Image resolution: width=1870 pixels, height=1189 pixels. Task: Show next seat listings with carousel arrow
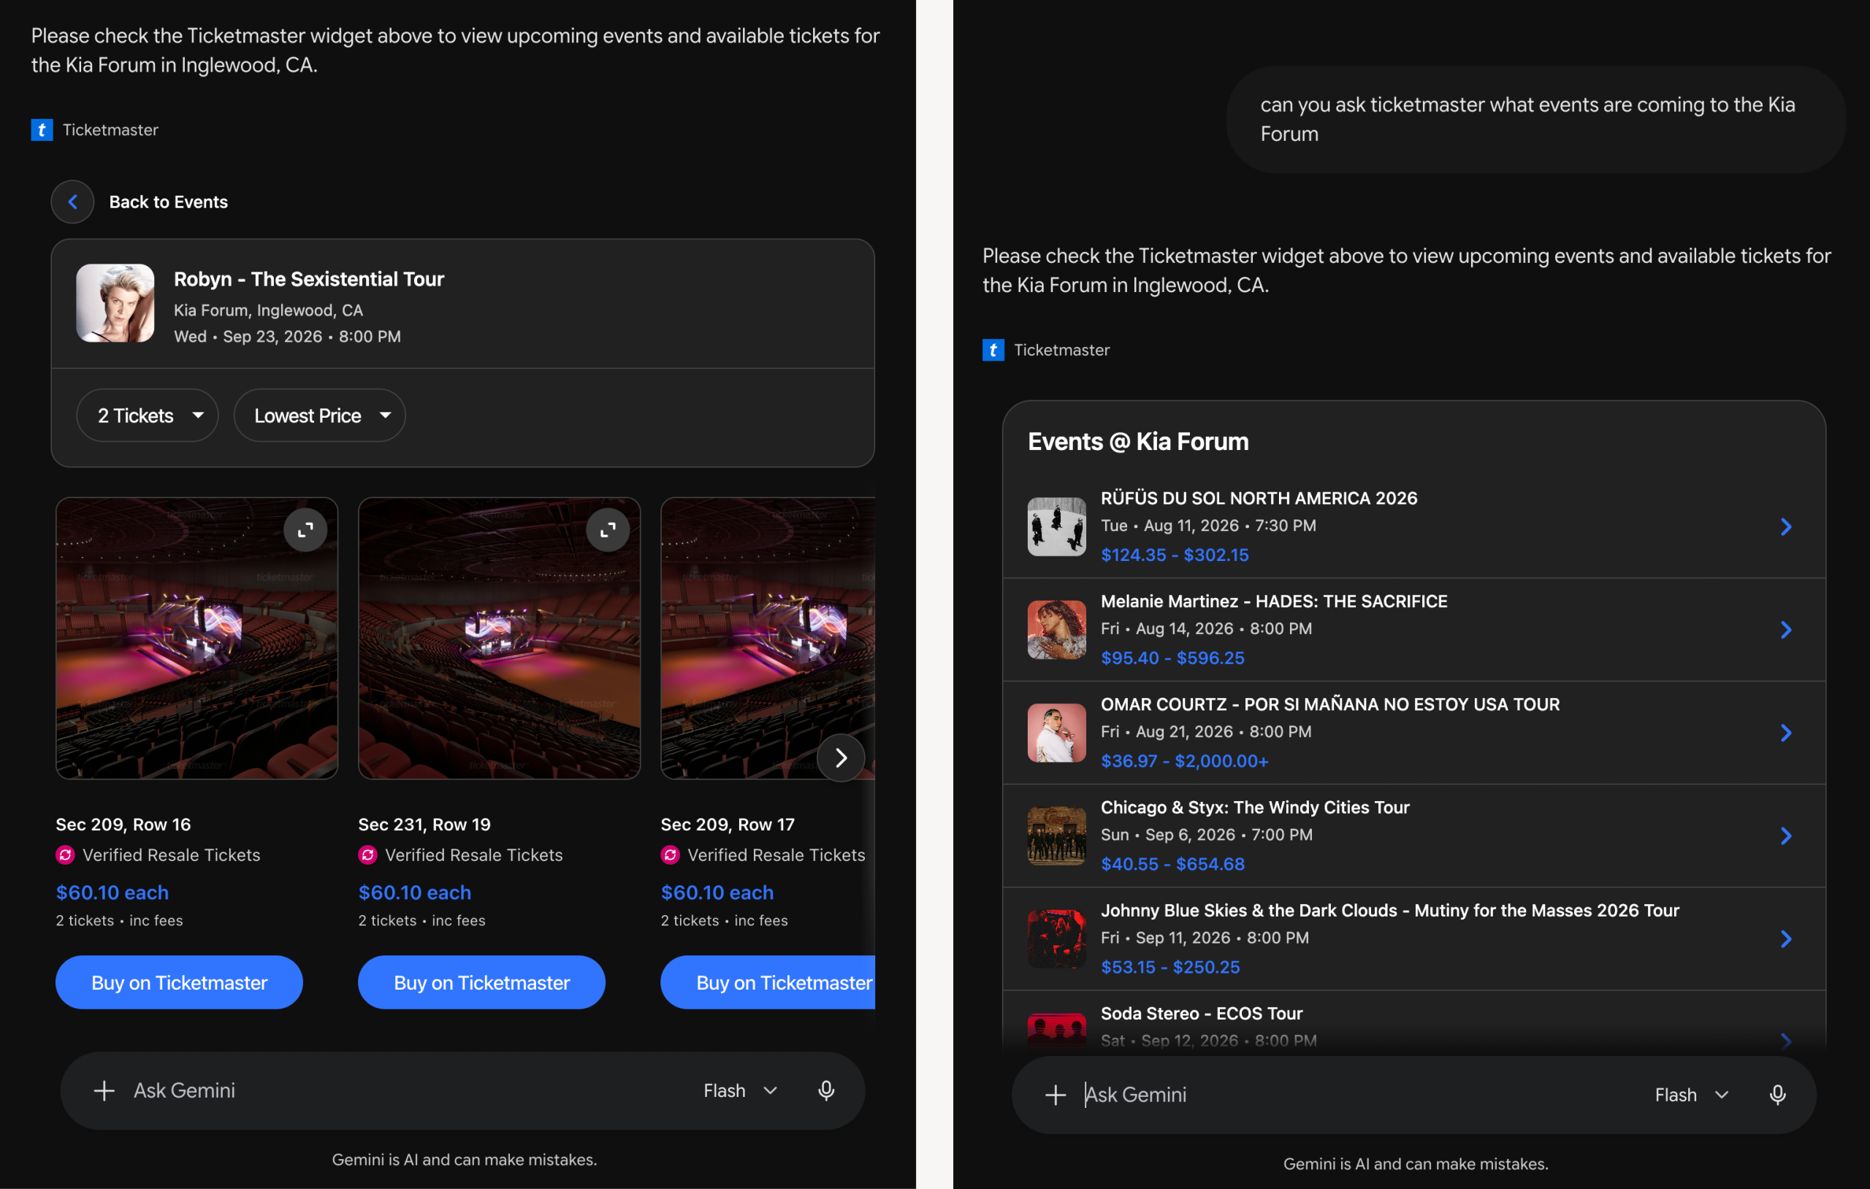(x=840, y=757)
